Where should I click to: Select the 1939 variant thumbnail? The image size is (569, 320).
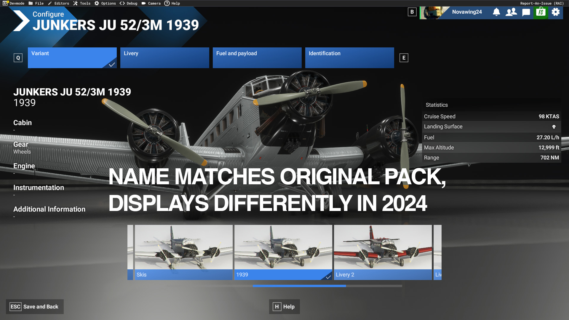point(283,252)
